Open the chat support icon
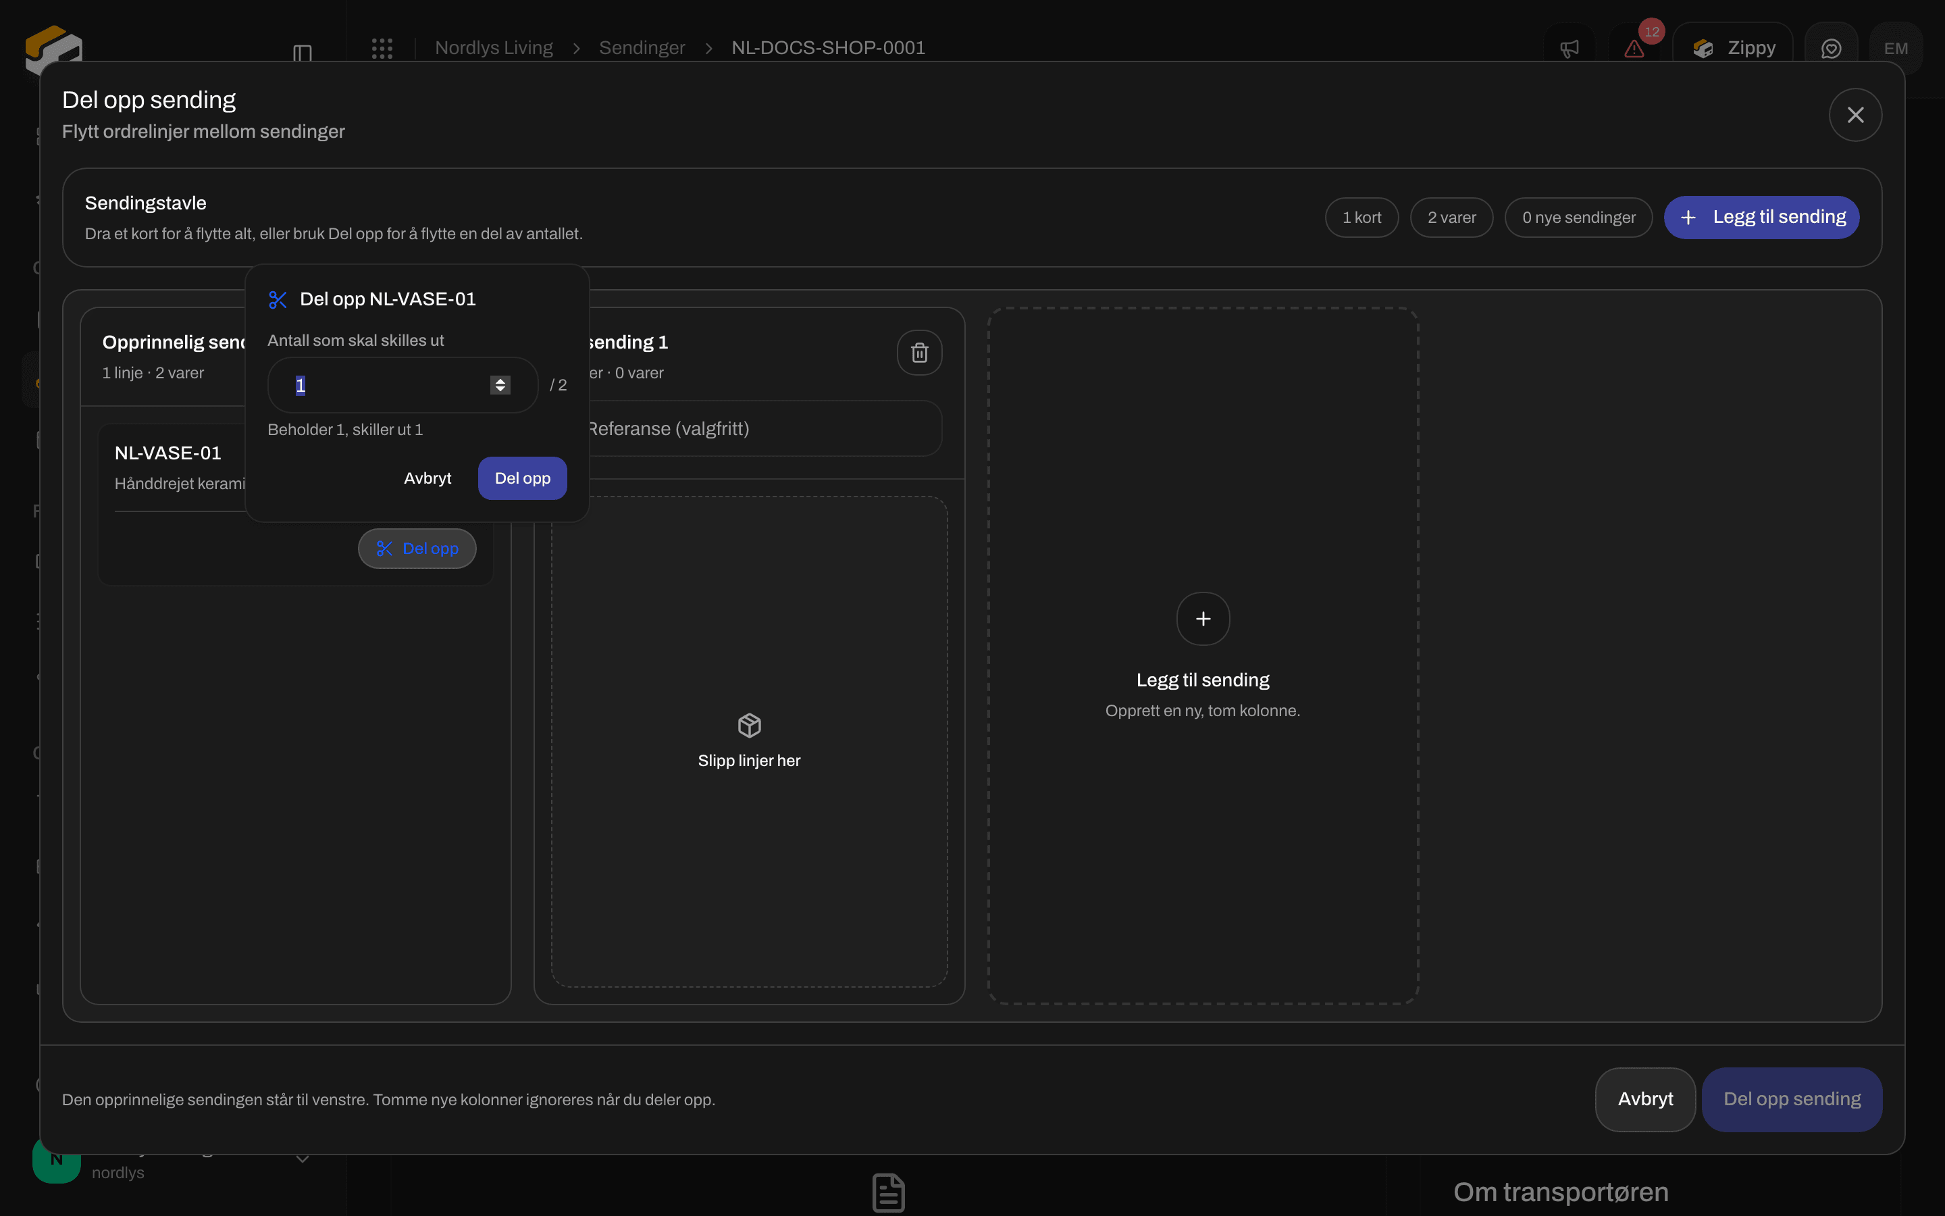Screen dimensions: 1945x1216 pos(1831,49)
